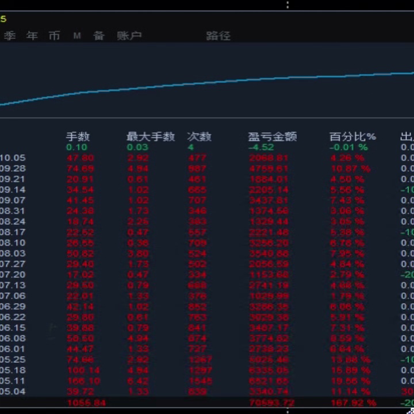The image size is (414, 414).
Task: Select the 727 count in row 06.01
Action: pyautogui.click(x=197, y=349)
